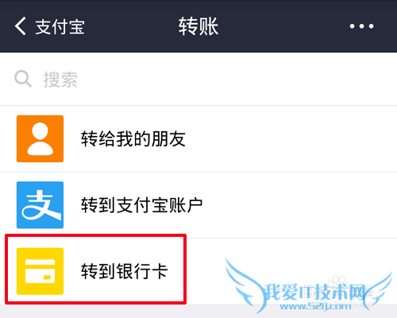
Task: Focus the 搜索 search field
Action: [x=198, y=79]
